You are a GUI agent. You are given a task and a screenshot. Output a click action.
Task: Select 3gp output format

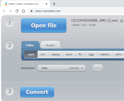coord(91,54)
